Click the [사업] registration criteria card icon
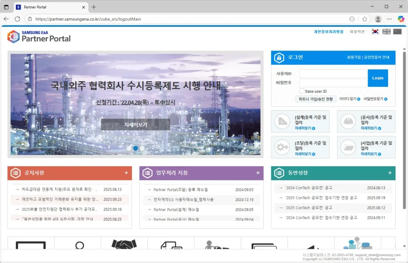Viewport: 408px width, 263px height. 347,147
